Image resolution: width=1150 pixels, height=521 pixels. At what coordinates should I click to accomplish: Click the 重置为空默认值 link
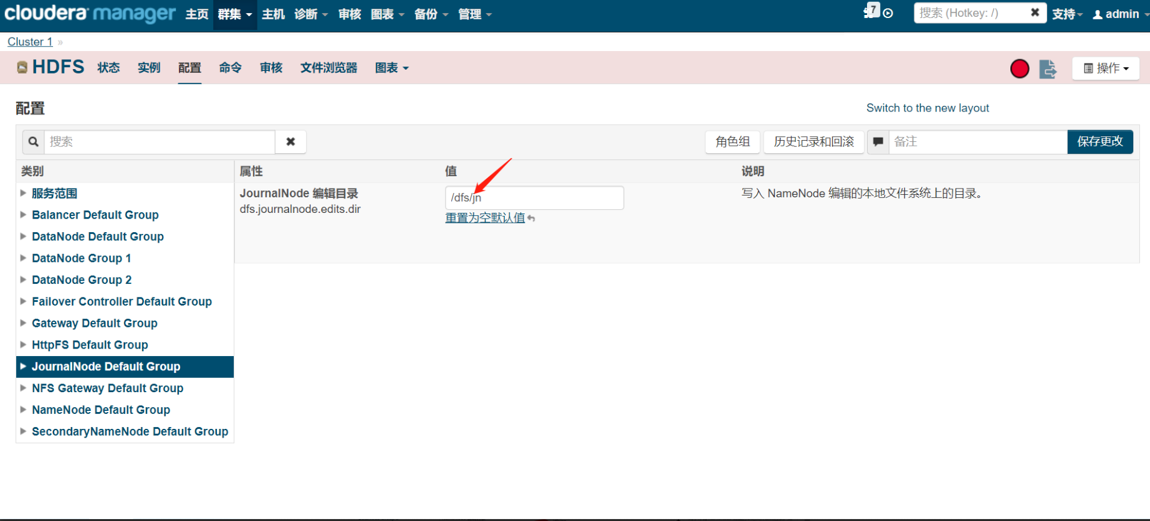(485, 218)
